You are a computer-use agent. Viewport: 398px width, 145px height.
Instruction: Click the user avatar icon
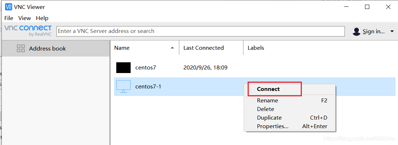[x=356, y=32]
